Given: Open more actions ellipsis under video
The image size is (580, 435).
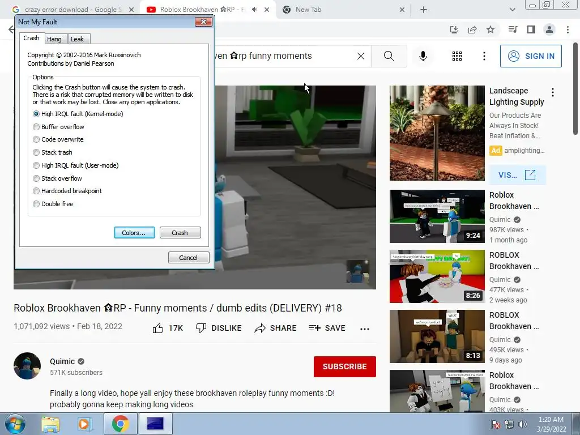Looking at the screenshot, I should coord(365,329).
